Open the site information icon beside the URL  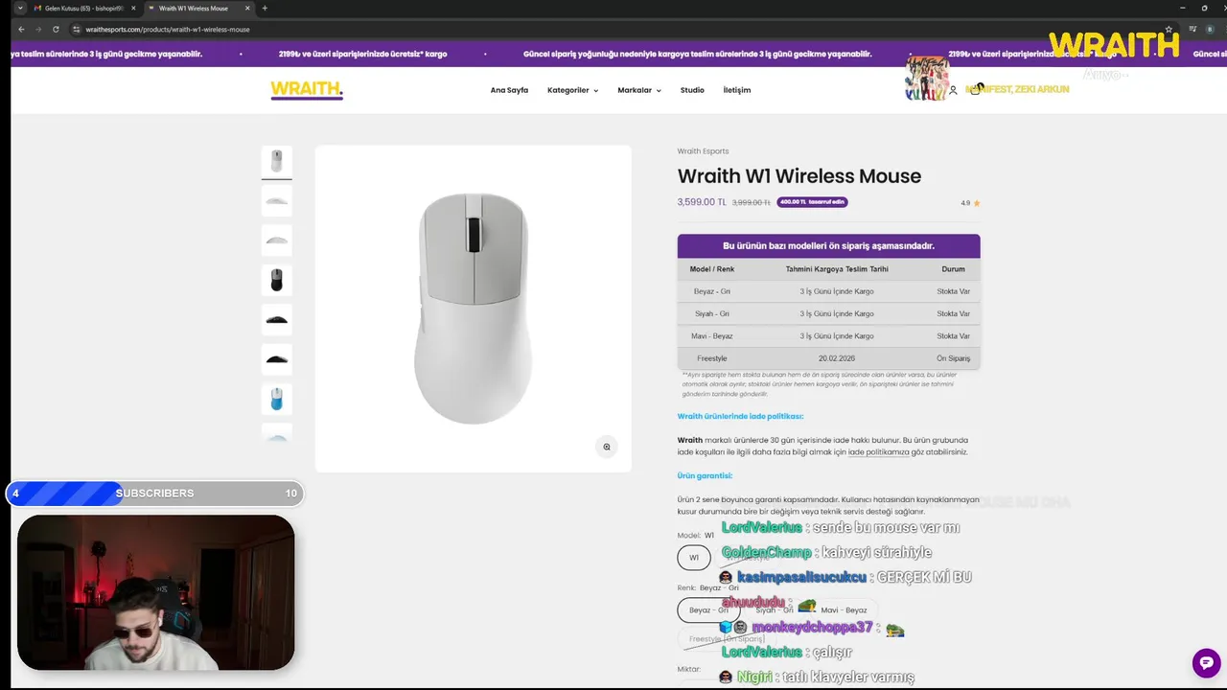77,29
